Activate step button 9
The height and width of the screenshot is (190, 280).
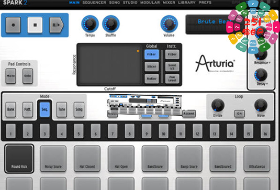147,131
